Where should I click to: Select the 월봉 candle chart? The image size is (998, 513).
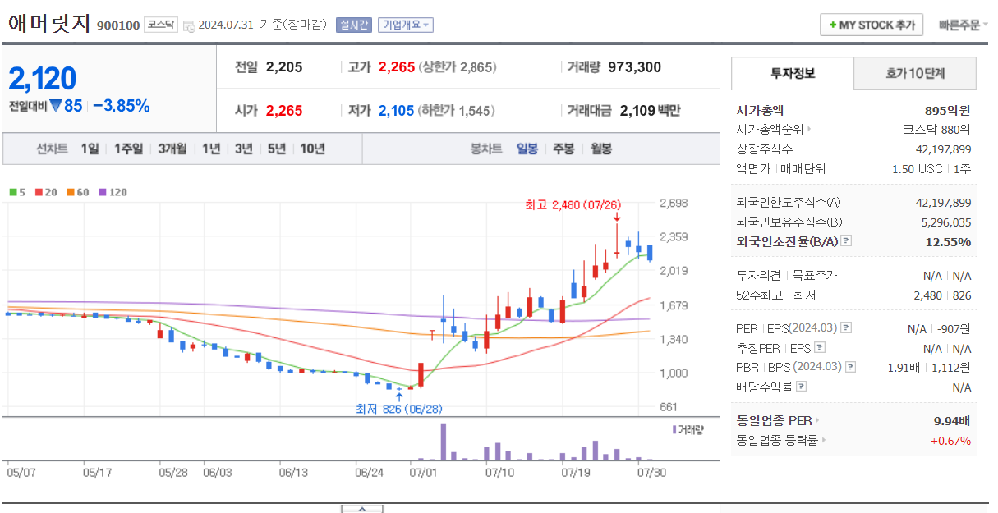(600, 149)
